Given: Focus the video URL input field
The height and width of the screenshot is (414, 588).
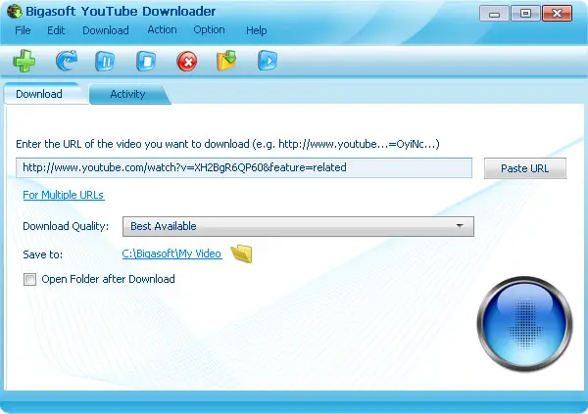Looking at the screenshot, I should point(244,167).
